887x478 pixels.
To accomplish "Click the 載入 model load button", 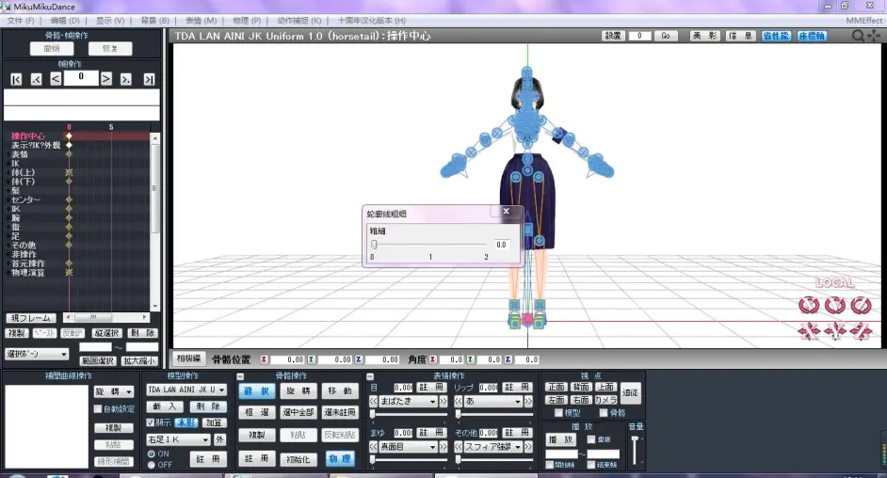I will click(165, 406).
